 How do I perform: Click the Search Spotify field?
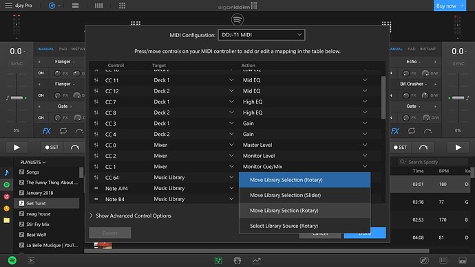tap(433, 162)
